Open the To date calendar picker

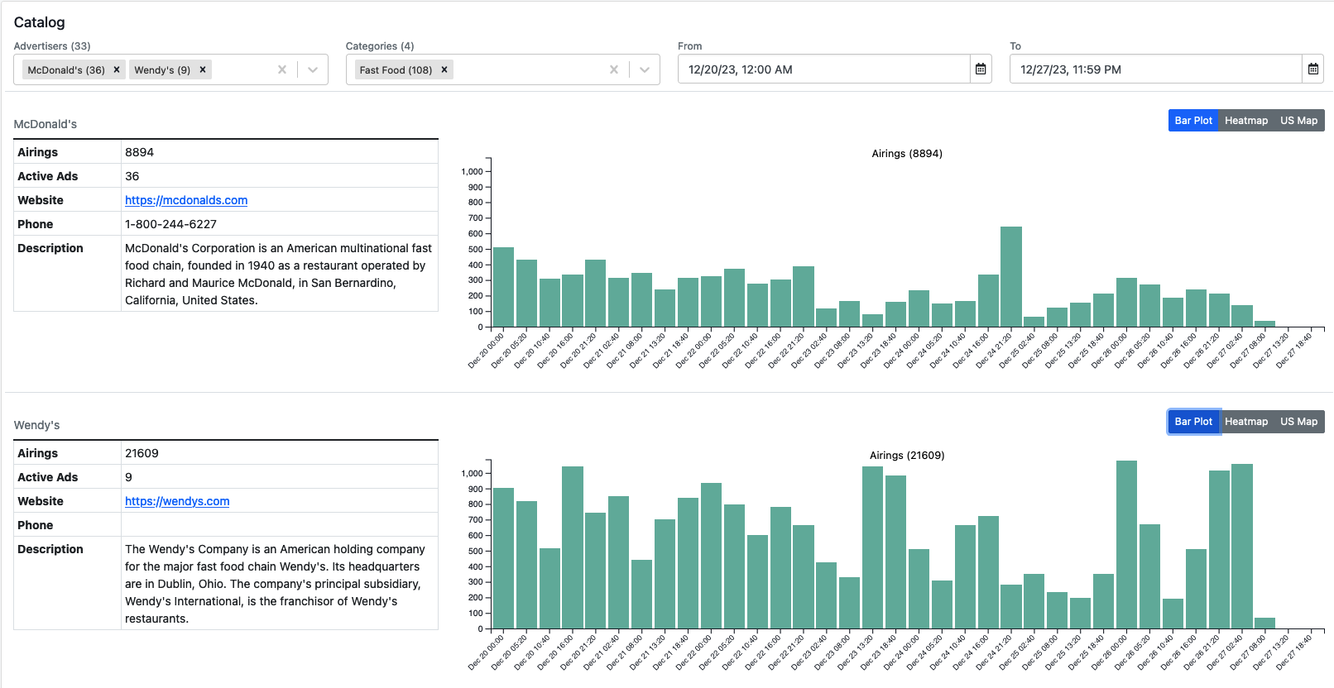pos(1313,69)
